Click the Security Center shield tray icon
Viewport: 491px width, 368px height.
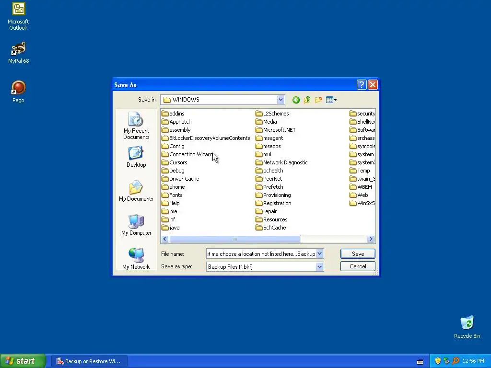438,361
